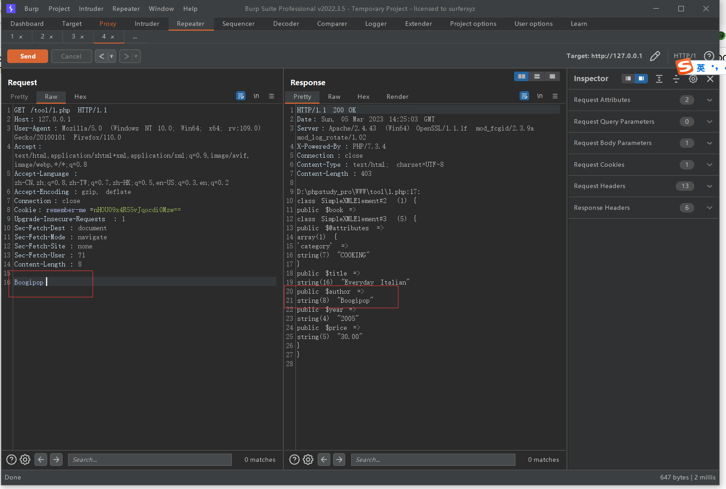Screen dimensions: 726x489
Task: Open response search settings gear
Action: click(x=308, y=460)
